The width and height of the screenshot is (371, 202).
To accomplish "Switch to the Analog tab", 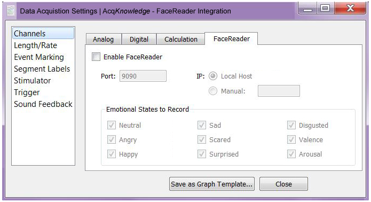I will click(104, 39).
